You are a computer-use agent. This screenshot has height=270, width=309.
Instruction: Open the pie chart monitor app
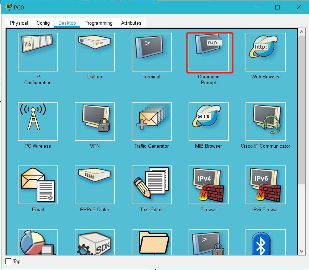click(x=38, y=242)
